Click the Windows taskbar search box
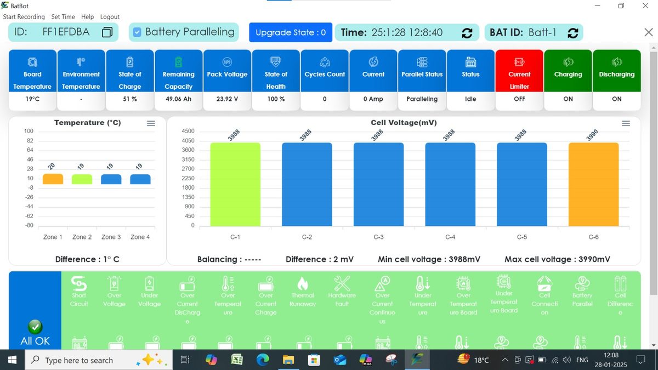 (99, 360)
